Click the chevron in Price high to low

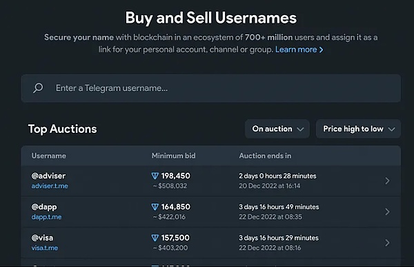point(391,129)
